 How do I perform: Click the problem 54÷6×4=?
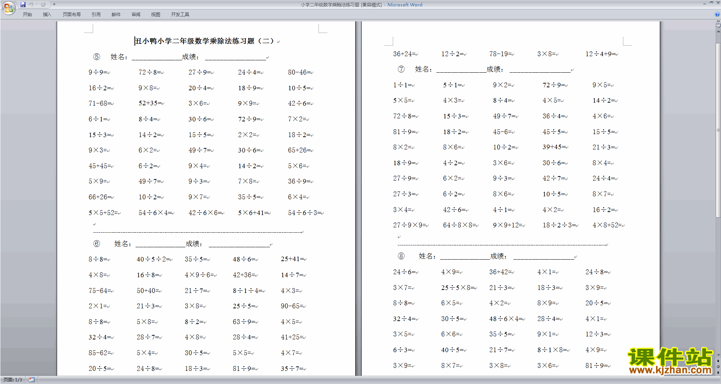click(155, 213)
